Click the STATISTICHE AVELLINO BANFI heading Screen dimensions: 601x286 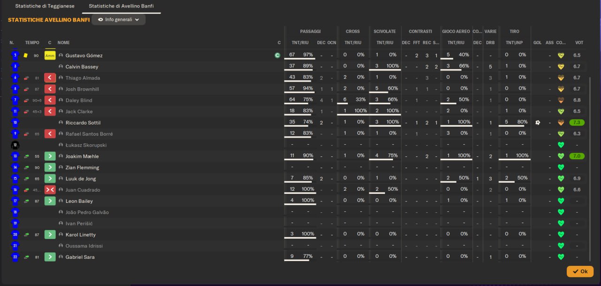click(x=49, y=20)
